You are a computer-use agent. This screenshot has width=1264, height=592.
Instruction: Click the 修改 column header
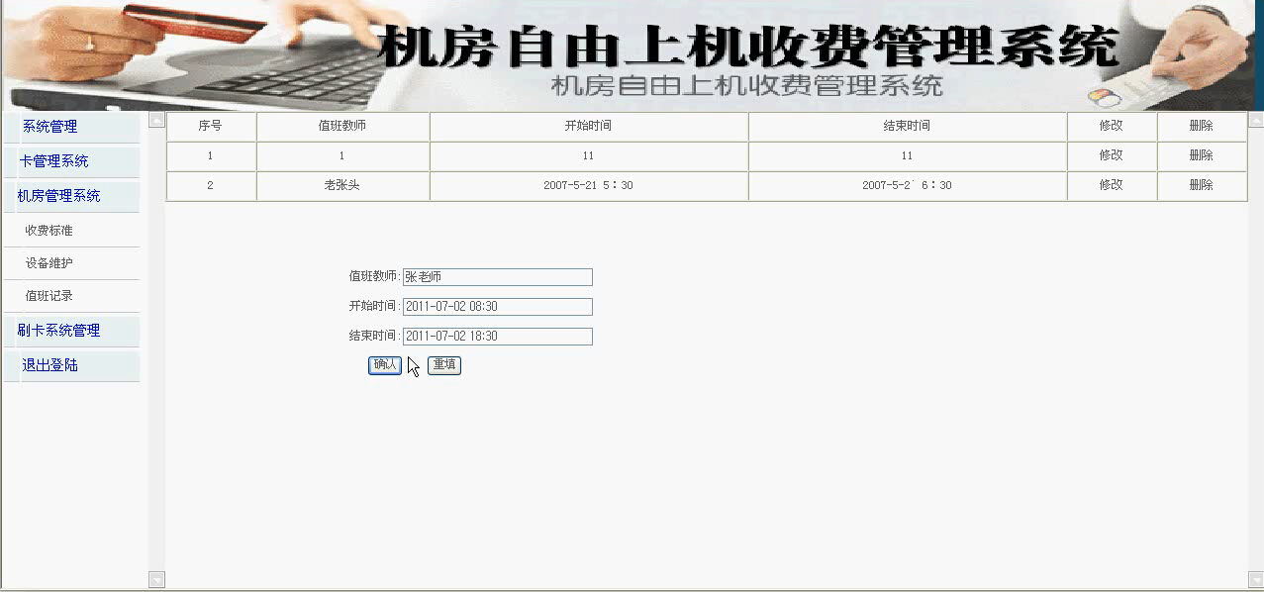pos(1112,127)
